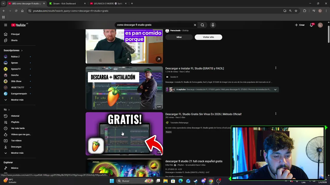This screenshot has height=185, width=330.
Task: Open Microsoft Edge from the taskbar
Action: (x=180, y=181)
